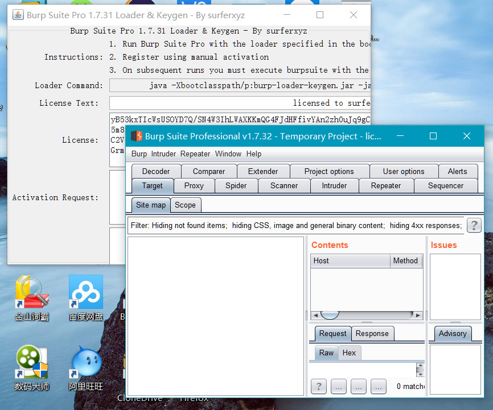The height and width of the screenshot is (410, 493).
Task: Open the 金山词霸 desktop shortcut
Action: pyautogui.click(x=32, y=298)
